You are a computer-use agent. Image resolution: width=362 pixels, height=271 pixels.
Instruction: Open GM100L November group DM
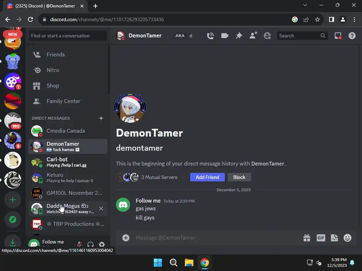(x=68, y=193)
